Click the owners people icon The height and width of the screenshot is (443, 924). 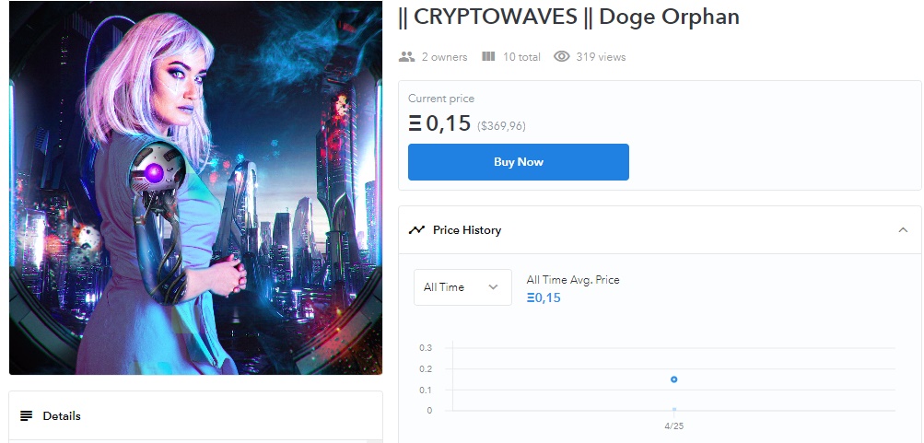pyautogui.click(x=406, y=57)
